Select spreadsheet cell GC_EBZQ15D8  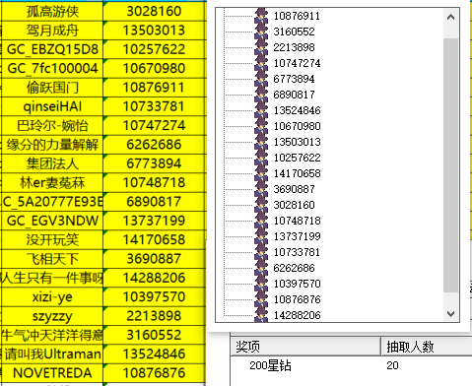tap(52, 49)
